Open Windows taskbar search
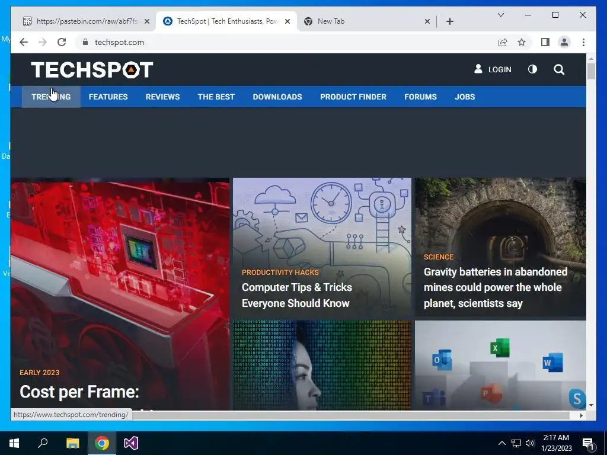Image resolution: width=607 pixels, height=455 pixels. tap(43, 443)
